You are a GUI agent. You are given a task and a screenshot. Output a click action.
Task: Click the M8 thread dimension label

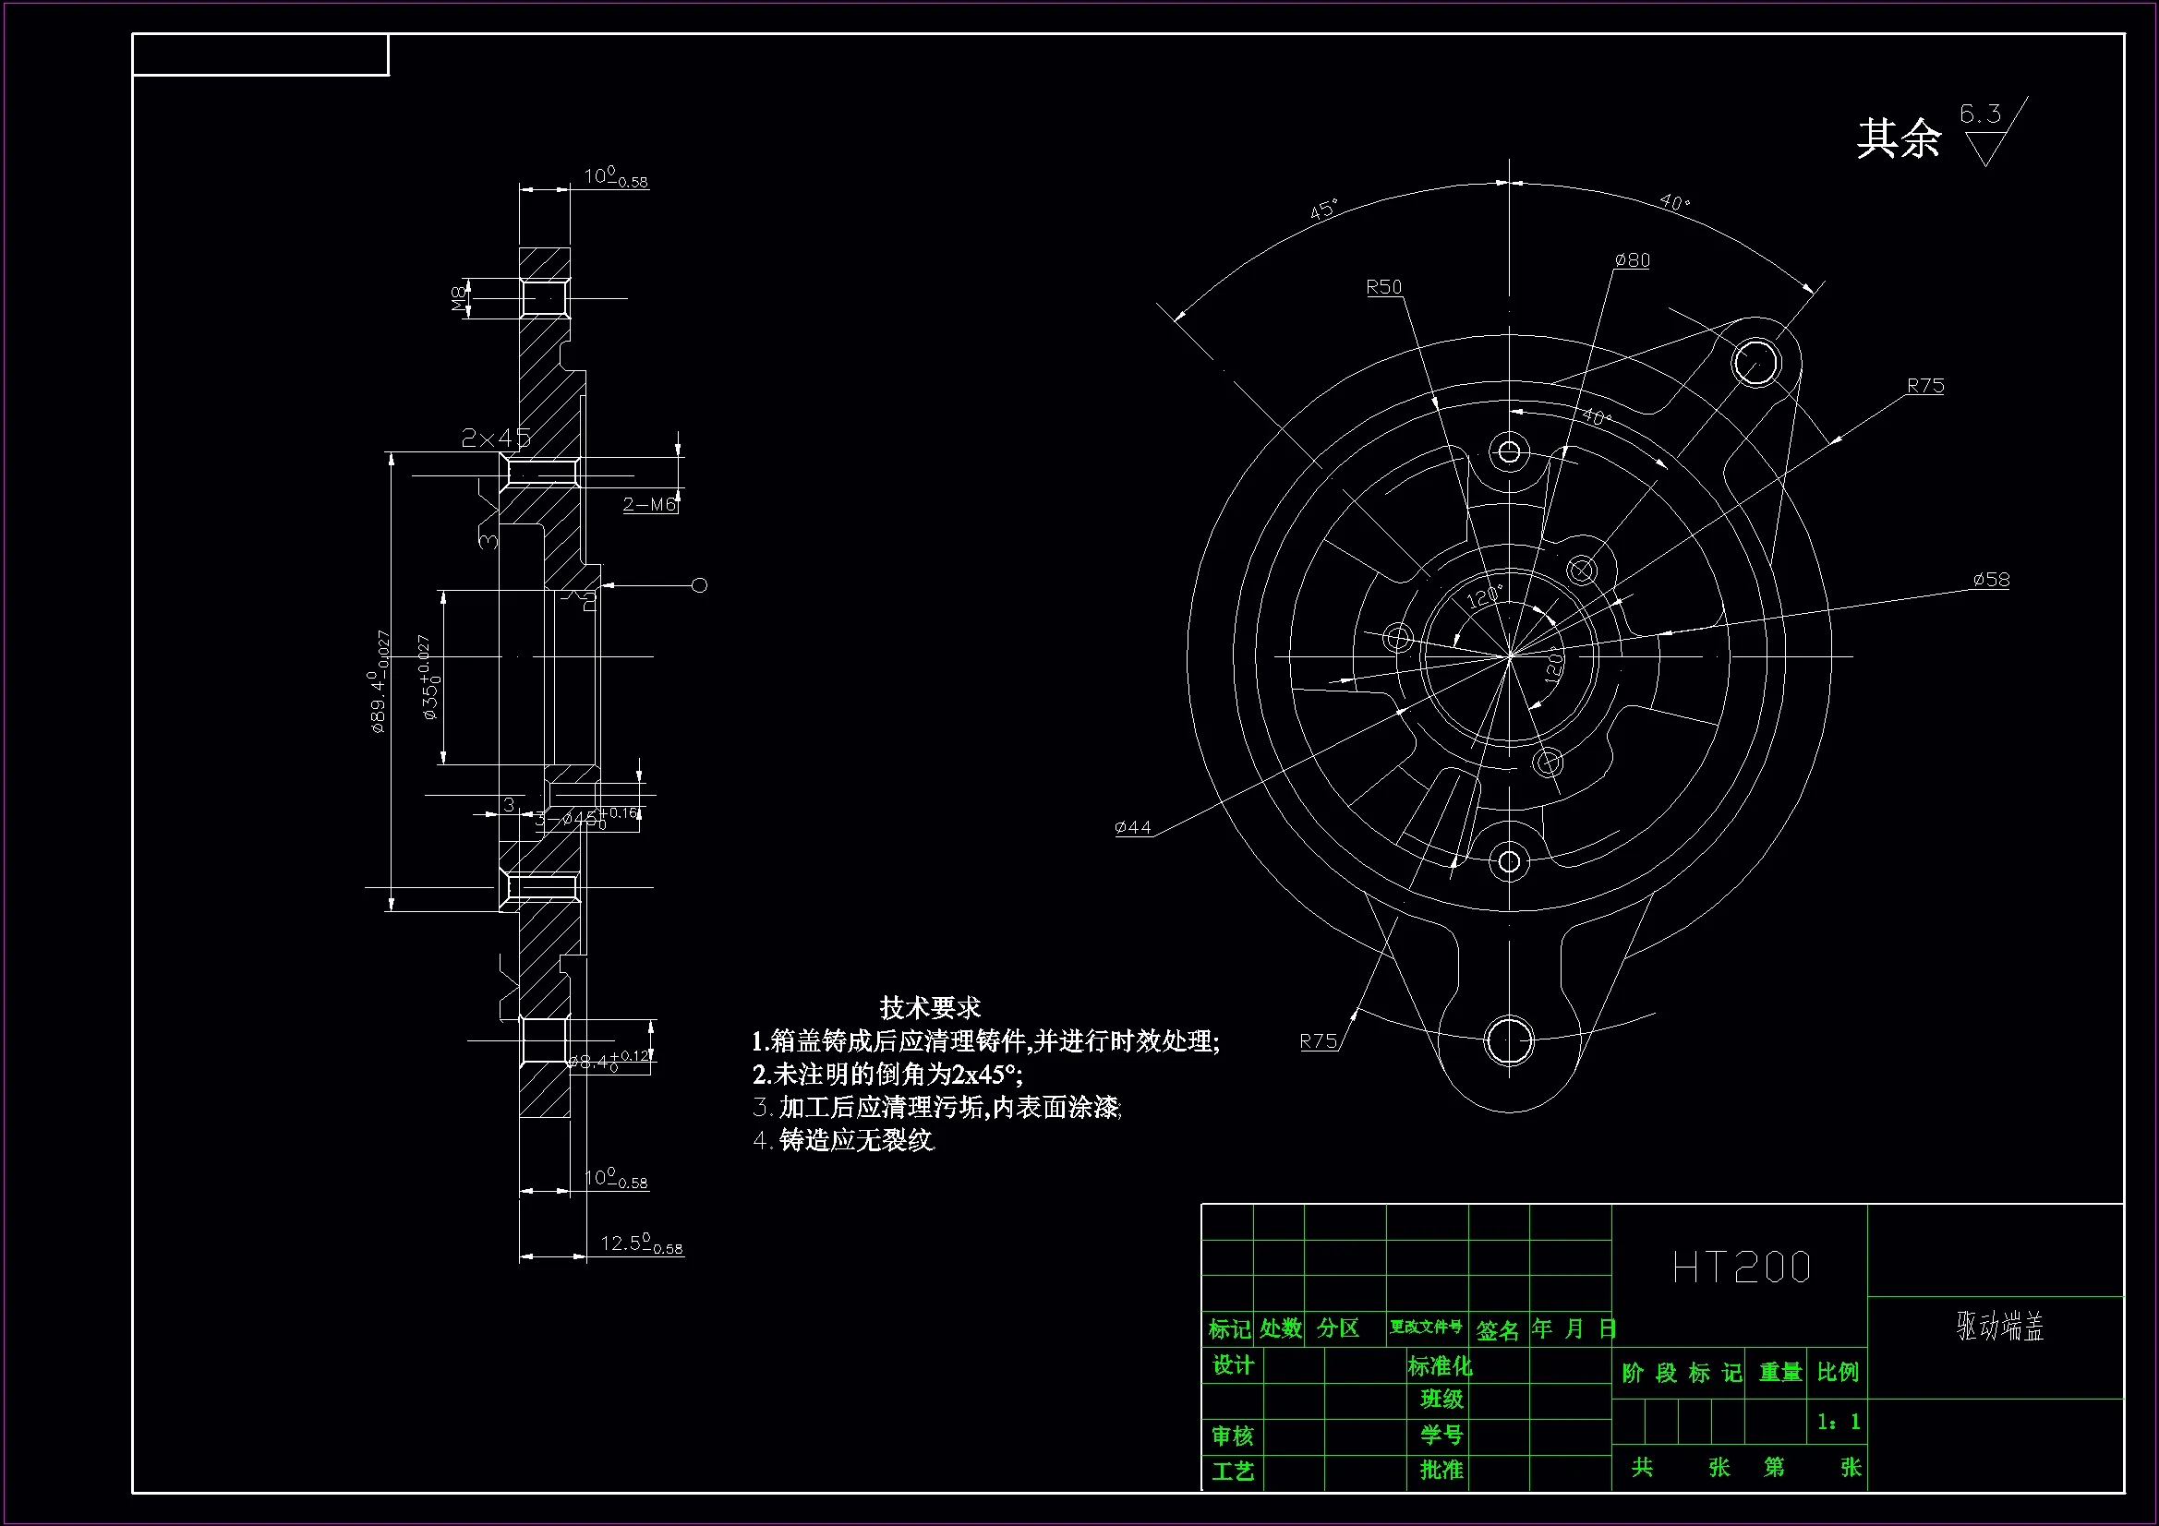point(459,299)
